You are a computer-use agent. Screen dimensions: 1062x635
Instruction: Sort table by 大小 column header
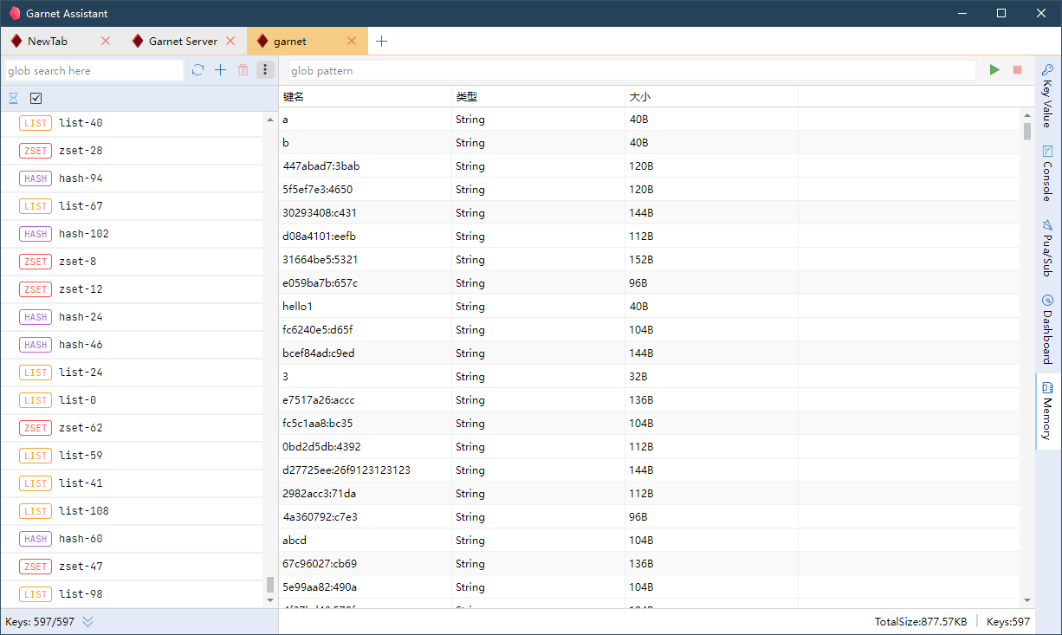pyautogui.click(x=710, y=96)
